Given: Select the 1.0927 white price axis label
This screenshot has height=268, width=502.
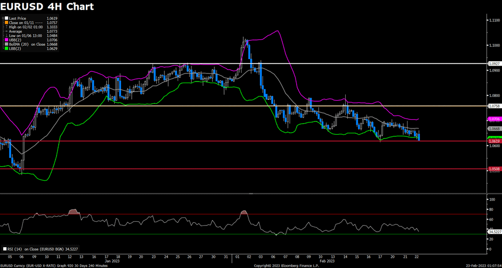Looking at the screenshot, I should click(493, 64).
